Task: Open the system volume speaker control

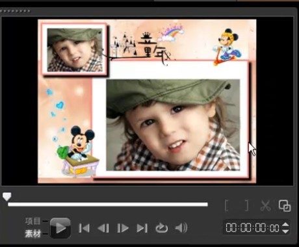Action: click(181, 228)
